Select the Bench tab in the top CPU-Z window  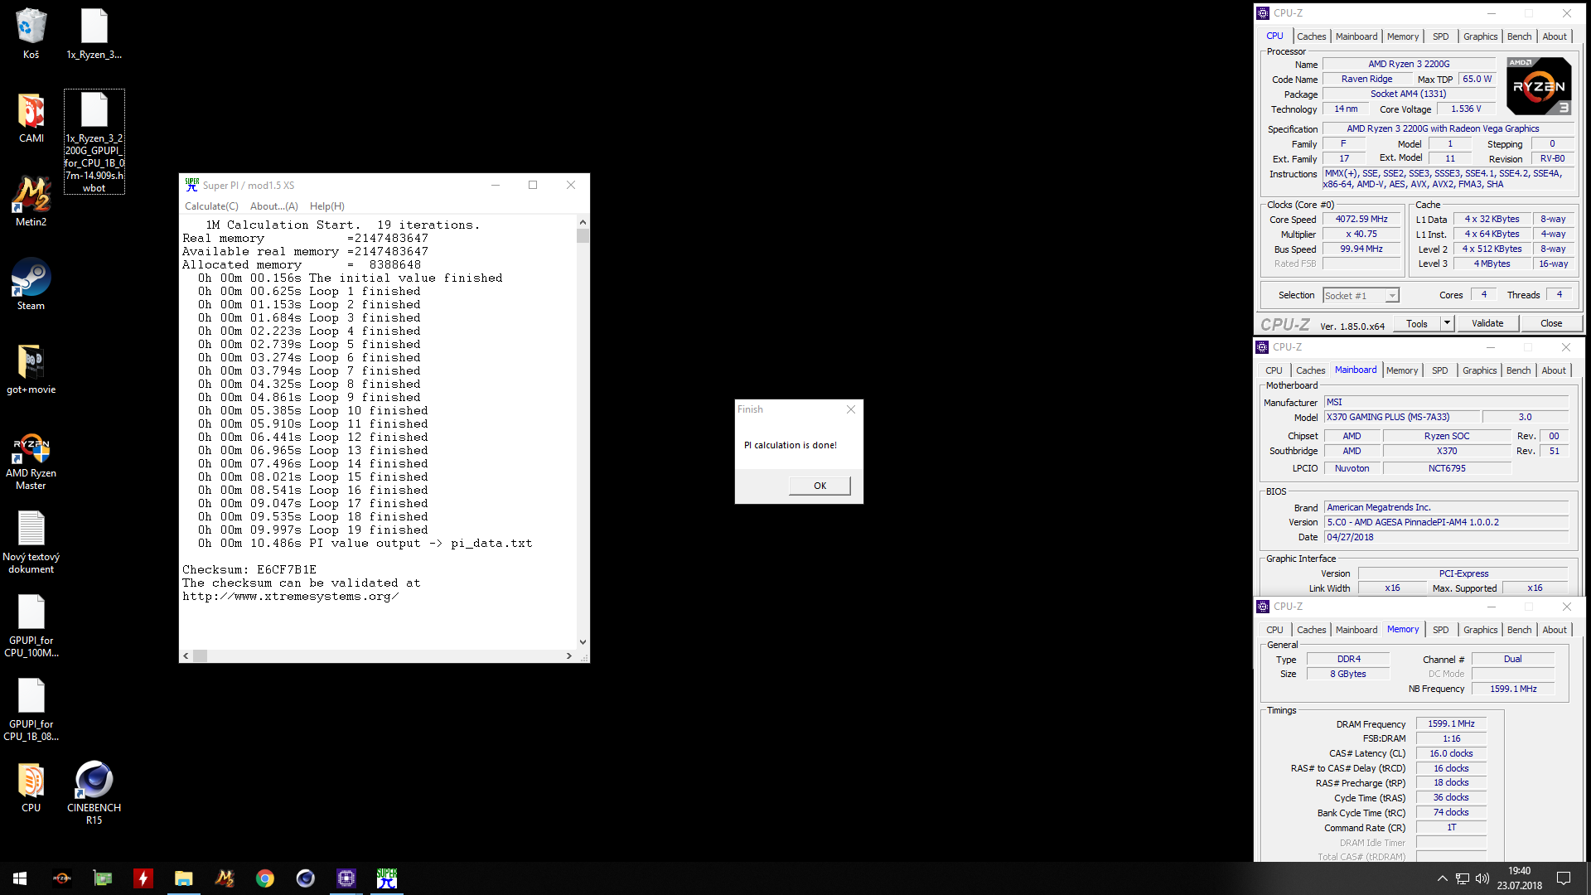[1519, 36]
